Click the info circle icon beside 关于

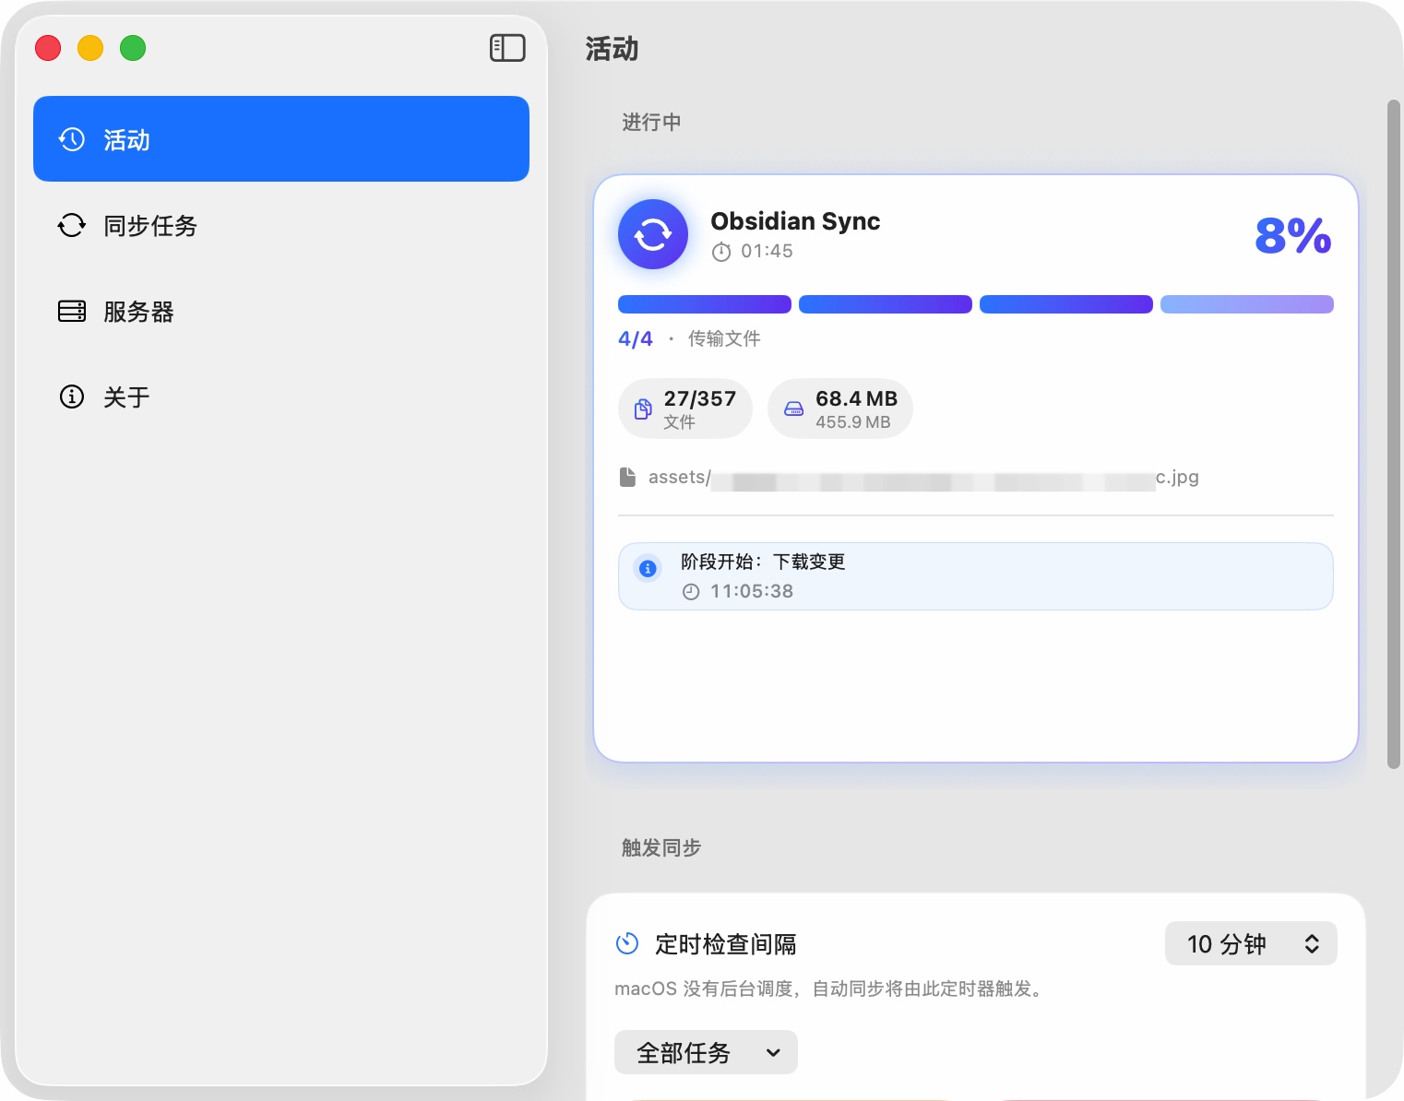pyautogui.click(x=72, y=397)
